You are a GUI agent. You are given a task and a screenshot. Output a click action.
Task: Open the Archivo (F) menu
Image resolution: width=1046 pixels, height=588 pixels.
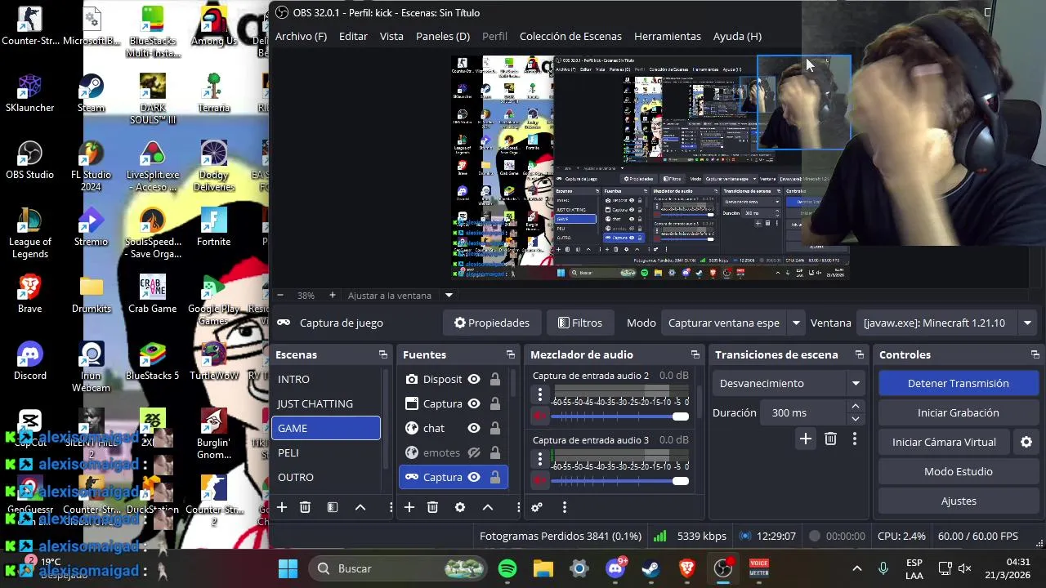click(301, 36)
